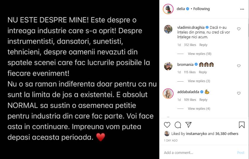
Task: Open delia's profile picture
Action: coord(168,9)
